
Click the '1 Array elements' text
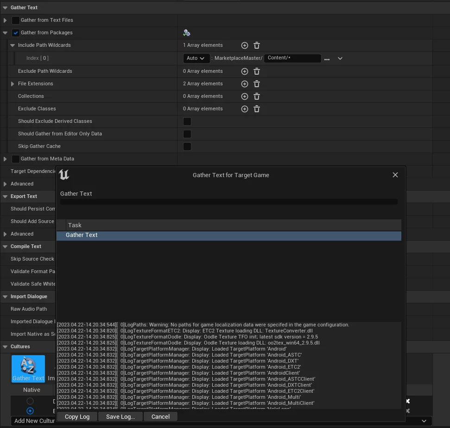(203, 45)
